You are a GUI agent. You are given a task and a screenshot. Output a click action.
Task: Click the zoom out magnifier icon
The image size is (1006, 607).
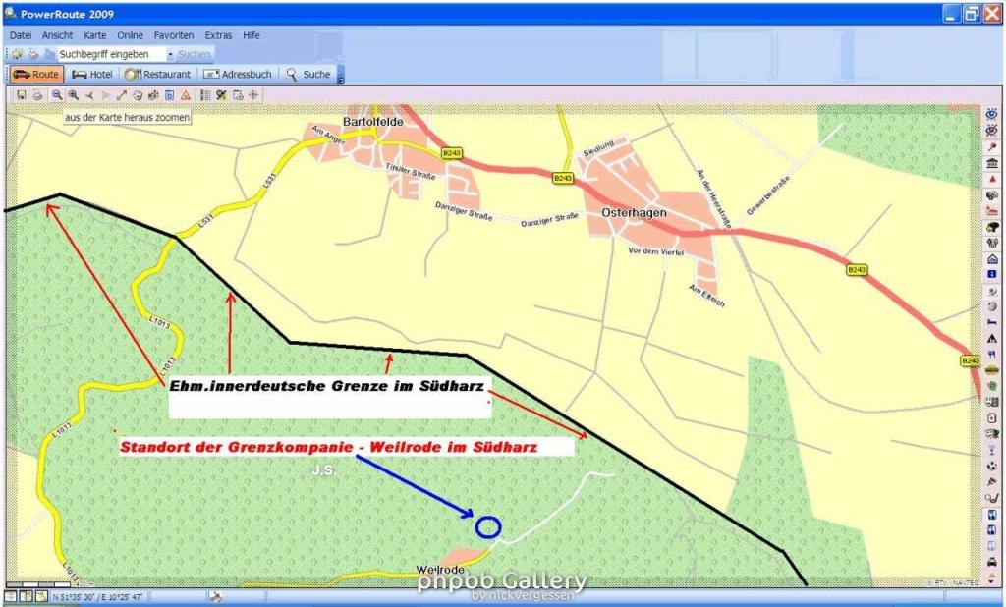click(x=57, y=95)
